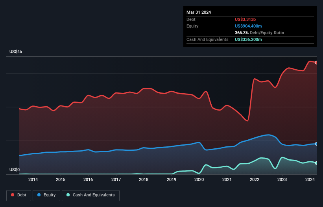Click the 2020 x-axis label
323x207 pixels.
[x=199, y=179]
